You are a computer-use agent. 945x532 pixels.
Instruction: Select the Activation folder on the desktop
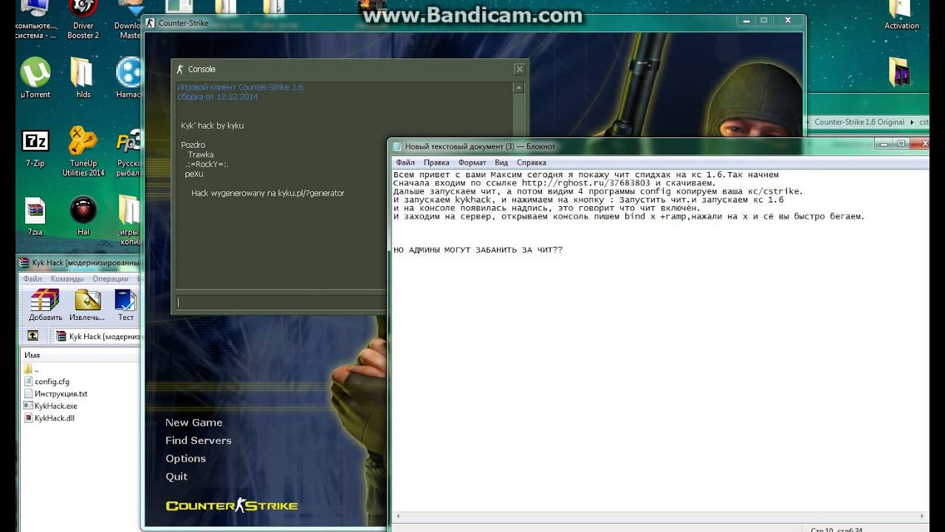pos(901,16)
